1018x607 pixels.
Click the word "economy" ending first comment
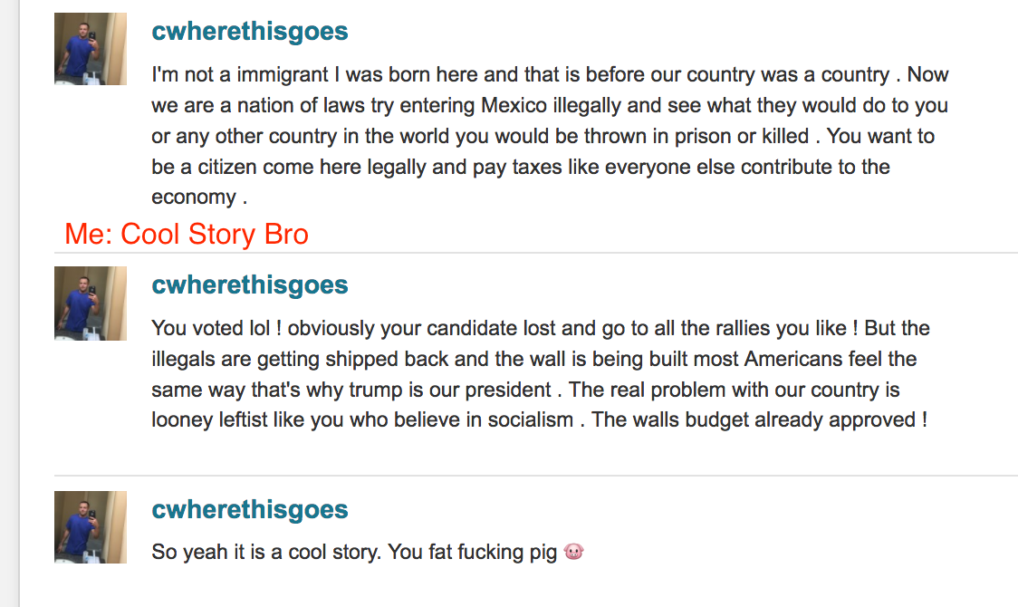pos(194,198)
